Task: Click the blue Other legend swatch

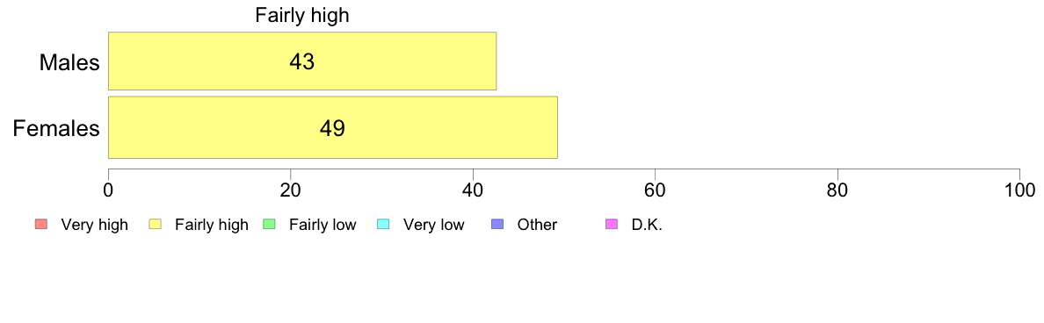Action: pyautogui.click(x=497, y=225)
